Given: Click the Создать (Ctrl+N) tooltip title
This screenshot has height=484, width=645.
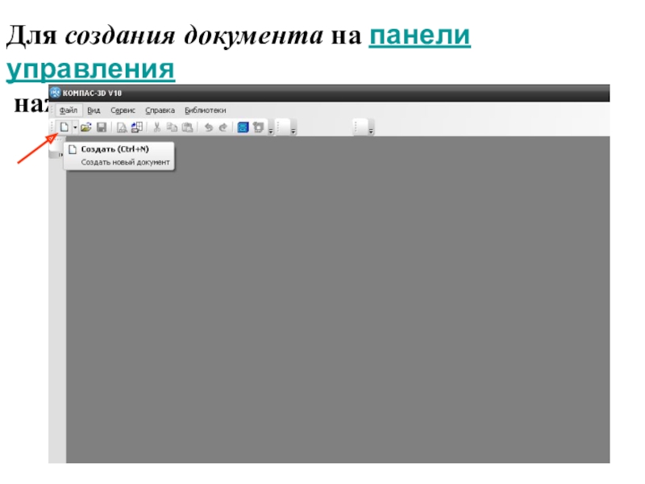Looking at the screenshot, I should tap(114, 149).
